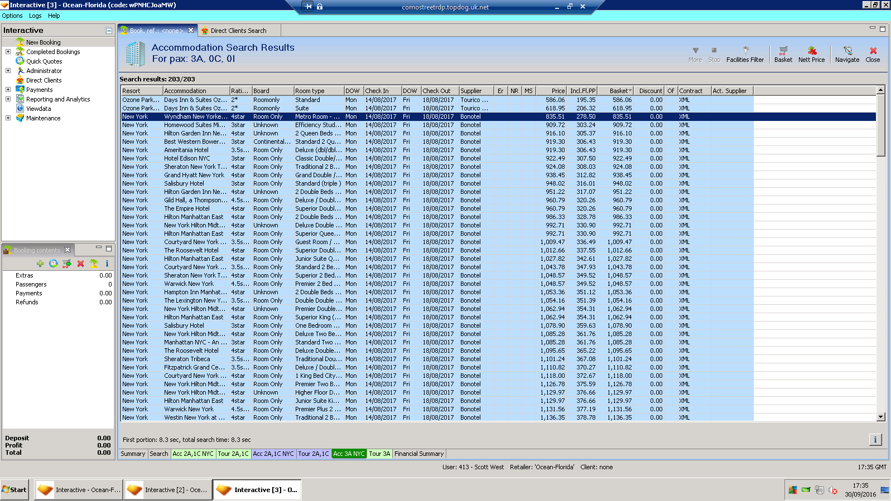Open Tour 3A bottom tab

[379, 454]
